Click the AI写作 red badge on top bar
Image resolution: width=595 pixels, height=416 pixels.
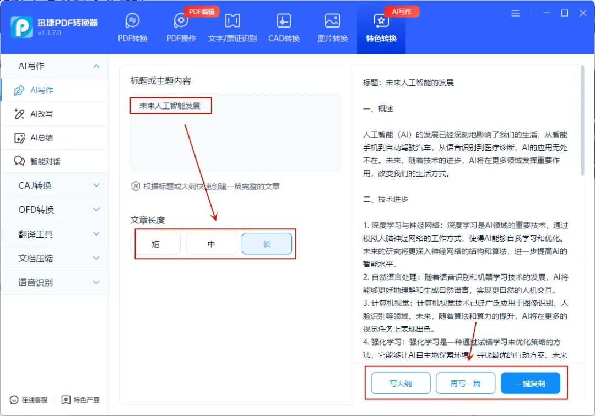[x=402, y=12]
